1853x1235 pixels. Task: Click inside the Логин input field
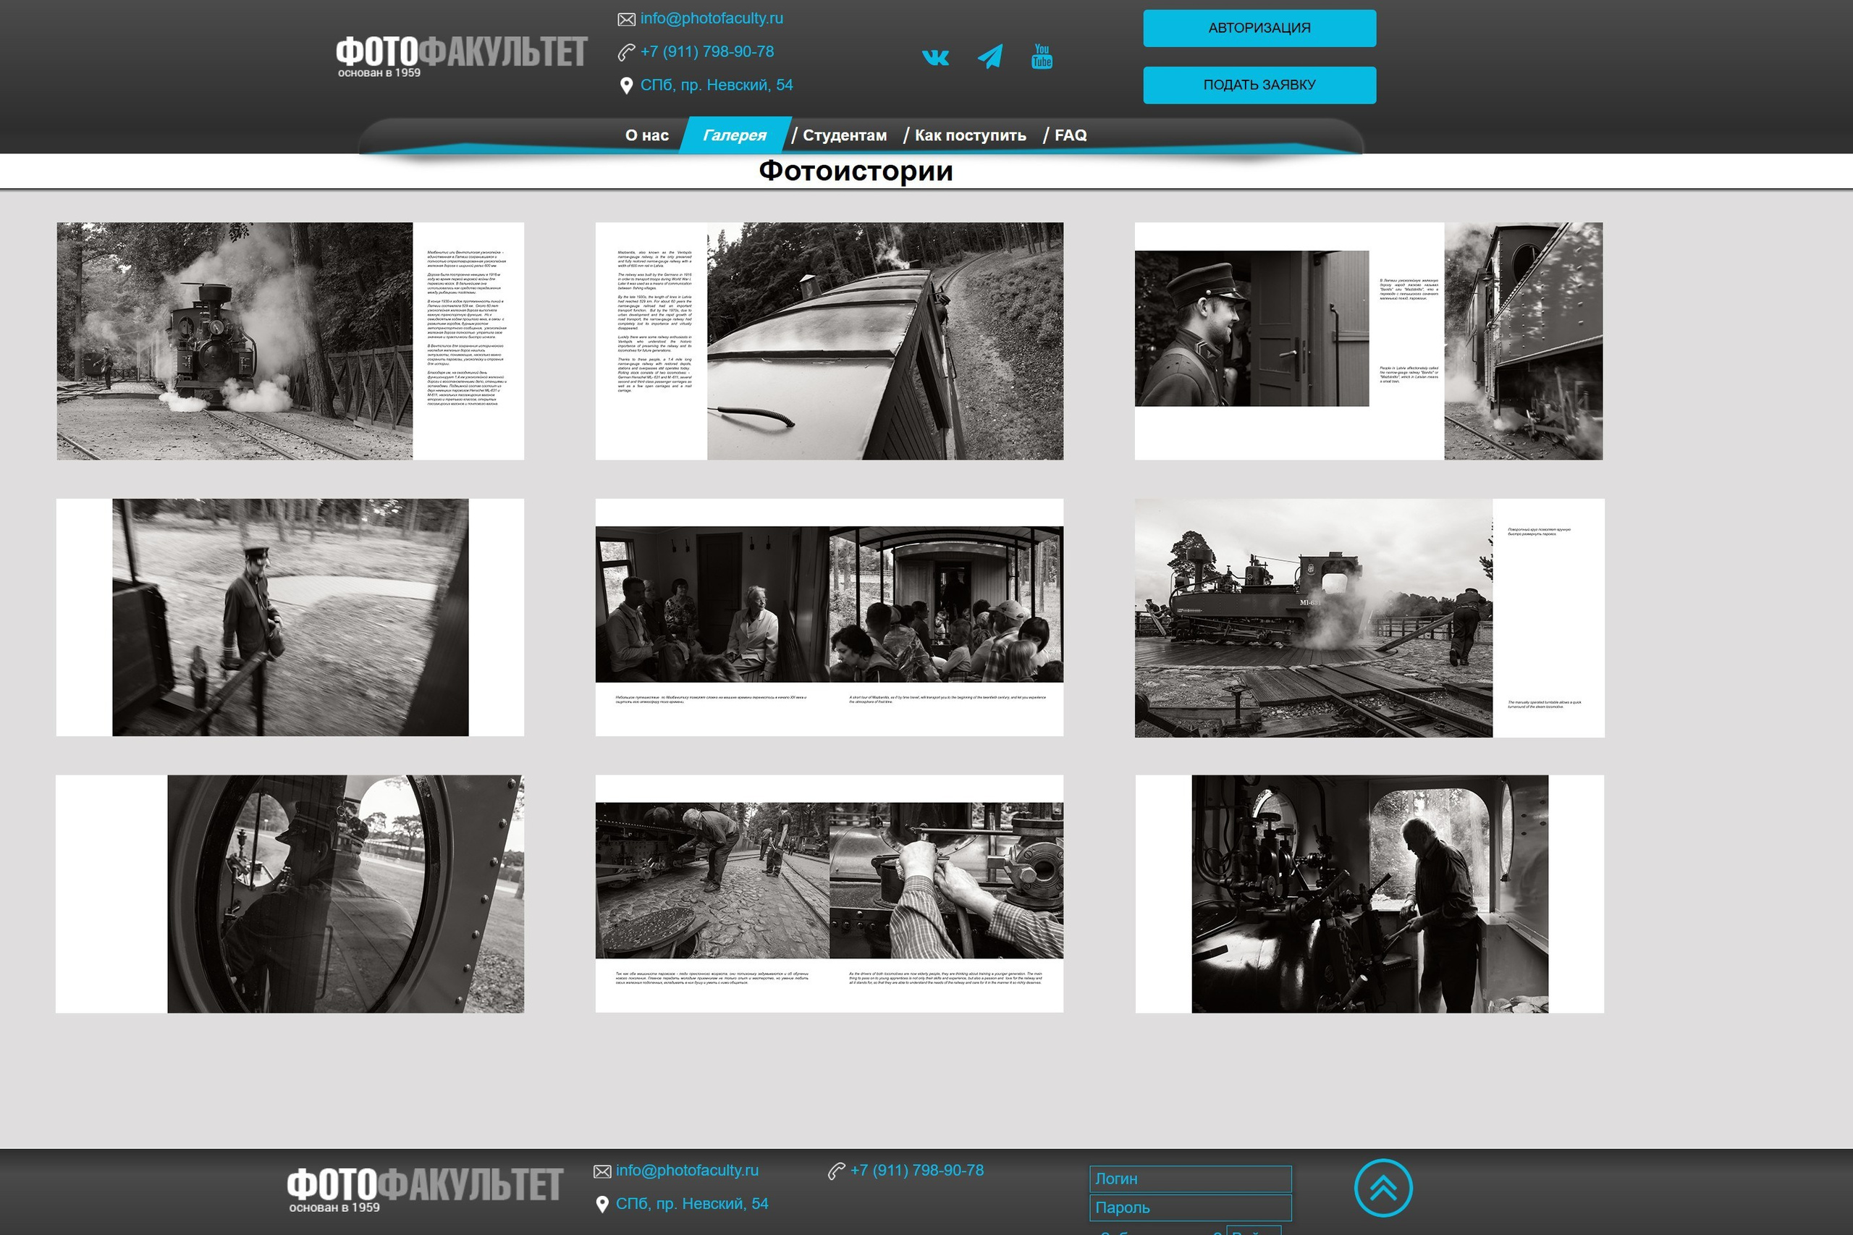(1189, 1179)
